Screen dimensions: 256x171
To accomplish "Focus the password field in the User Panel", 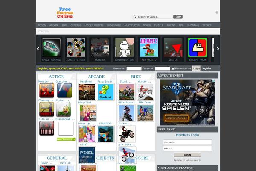I will click(187, 148).
